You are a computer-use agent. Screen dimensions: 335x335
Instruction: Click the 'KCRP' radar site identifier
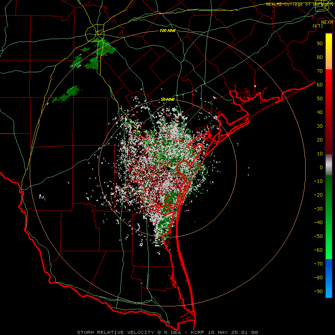(197, 332)
